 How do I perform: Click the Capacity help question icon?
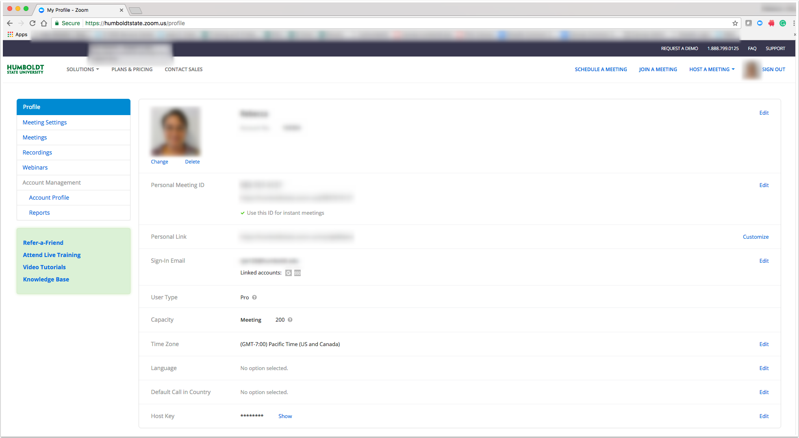click(x=290, y=320)
